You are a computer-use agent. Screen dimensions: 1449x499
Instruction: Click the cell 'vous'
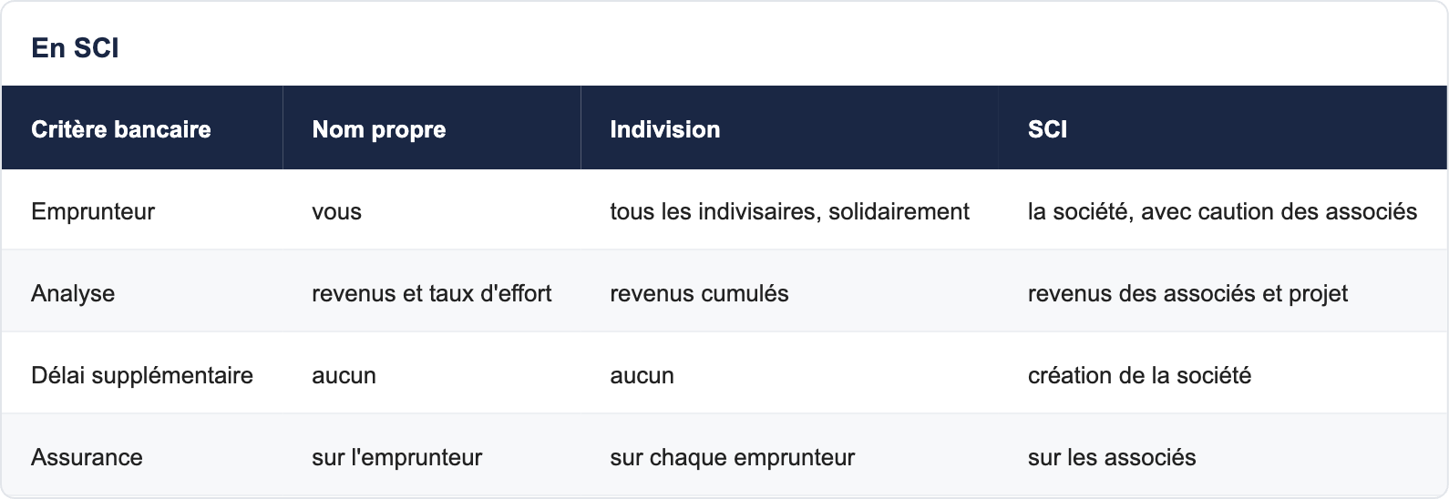tap(336, 211)
